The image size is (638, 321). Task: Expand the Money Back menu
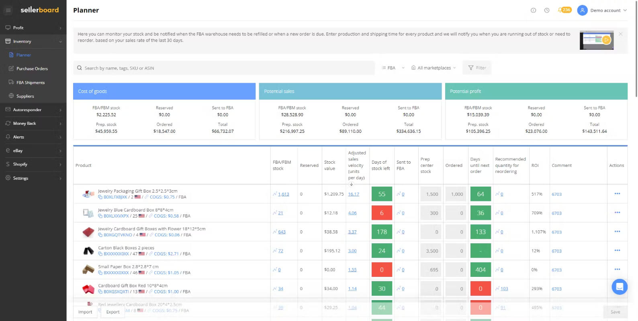point(33,123)
